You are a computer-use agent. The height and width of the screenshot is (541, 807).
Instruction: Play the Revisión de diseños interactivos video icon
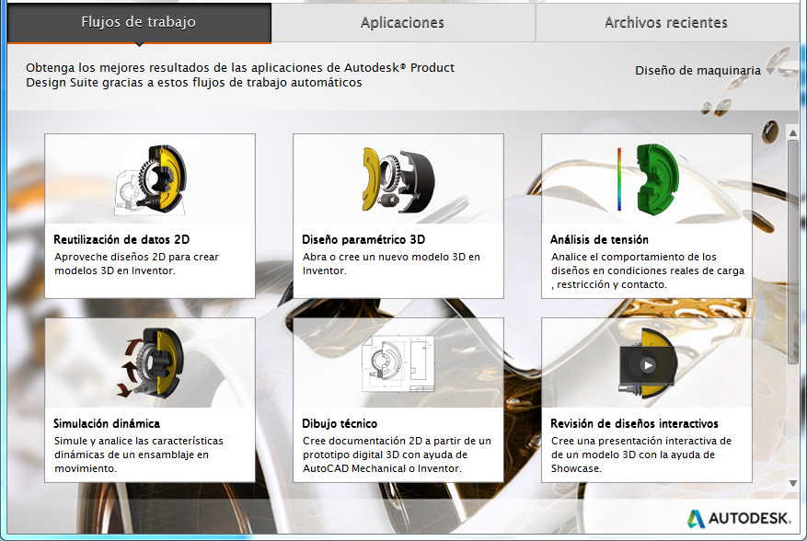pos(648,365)
